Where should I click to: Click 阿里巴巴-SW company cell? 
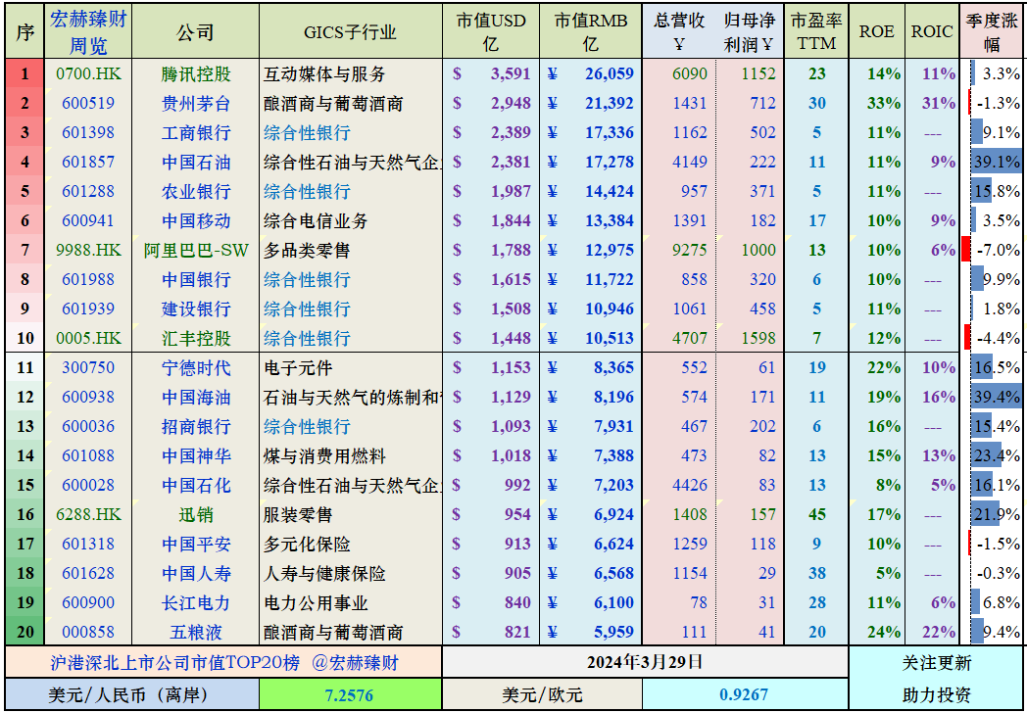click(196, 250)
